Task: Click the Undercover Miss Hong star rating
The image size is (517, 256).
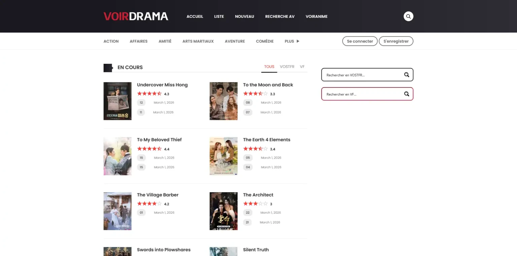Action: click(x=149, y=94)
